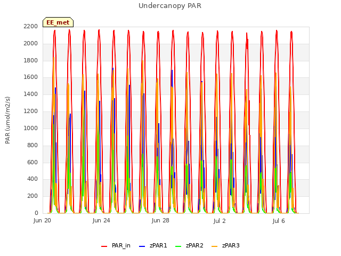Click the 800 y-axis tick label
The image size is (341, 256).
(x=33, y=146)
